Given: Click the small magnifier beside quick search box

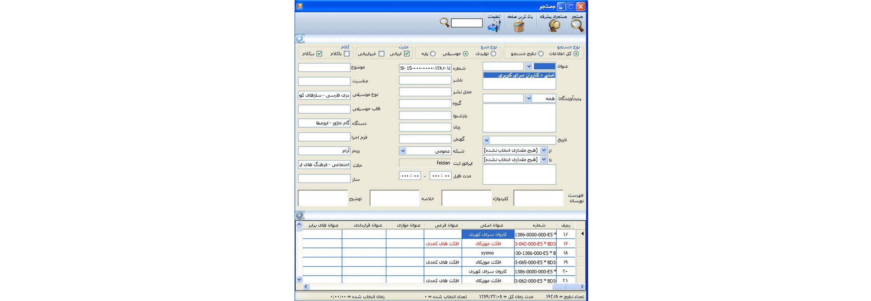Looking at the screenshot, I should tap(444, 23).
